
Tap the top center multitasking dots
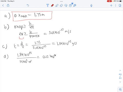point(61,1)
